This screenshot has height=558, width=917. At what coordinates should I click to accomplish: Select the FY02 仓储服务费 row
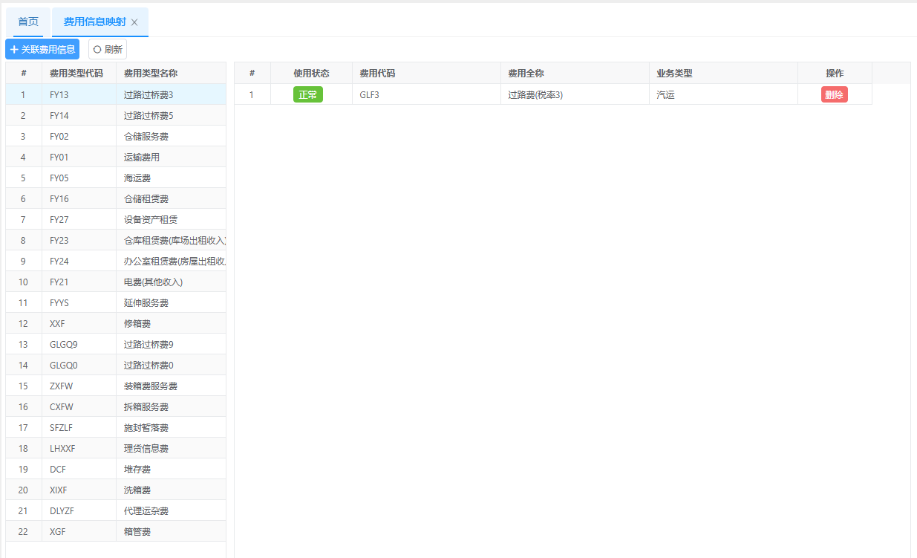tap(146, 137)
